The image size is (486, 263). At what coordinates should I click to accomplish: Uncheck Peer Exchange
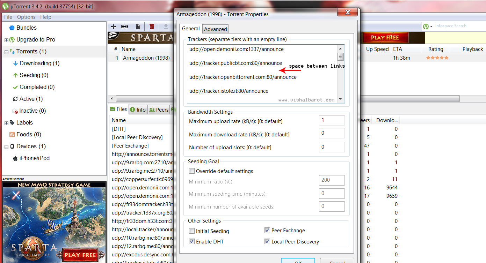coord(267,230)
